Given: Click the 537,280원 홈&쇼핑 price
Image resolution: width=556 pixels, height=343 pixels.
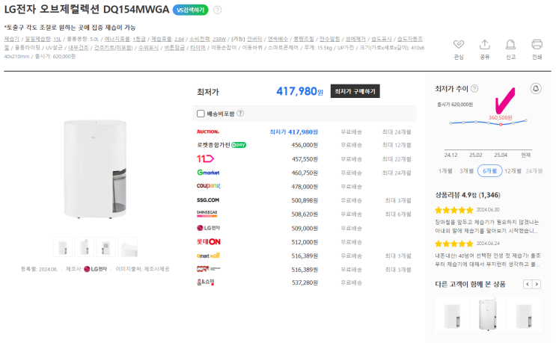Looking at the screenshot, I should pos(305,282).
